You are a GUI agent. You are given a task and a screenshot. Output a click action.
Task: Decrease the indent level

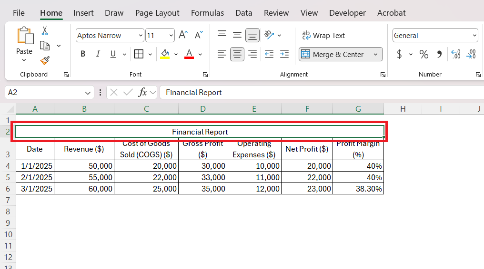tap(269, 54)
